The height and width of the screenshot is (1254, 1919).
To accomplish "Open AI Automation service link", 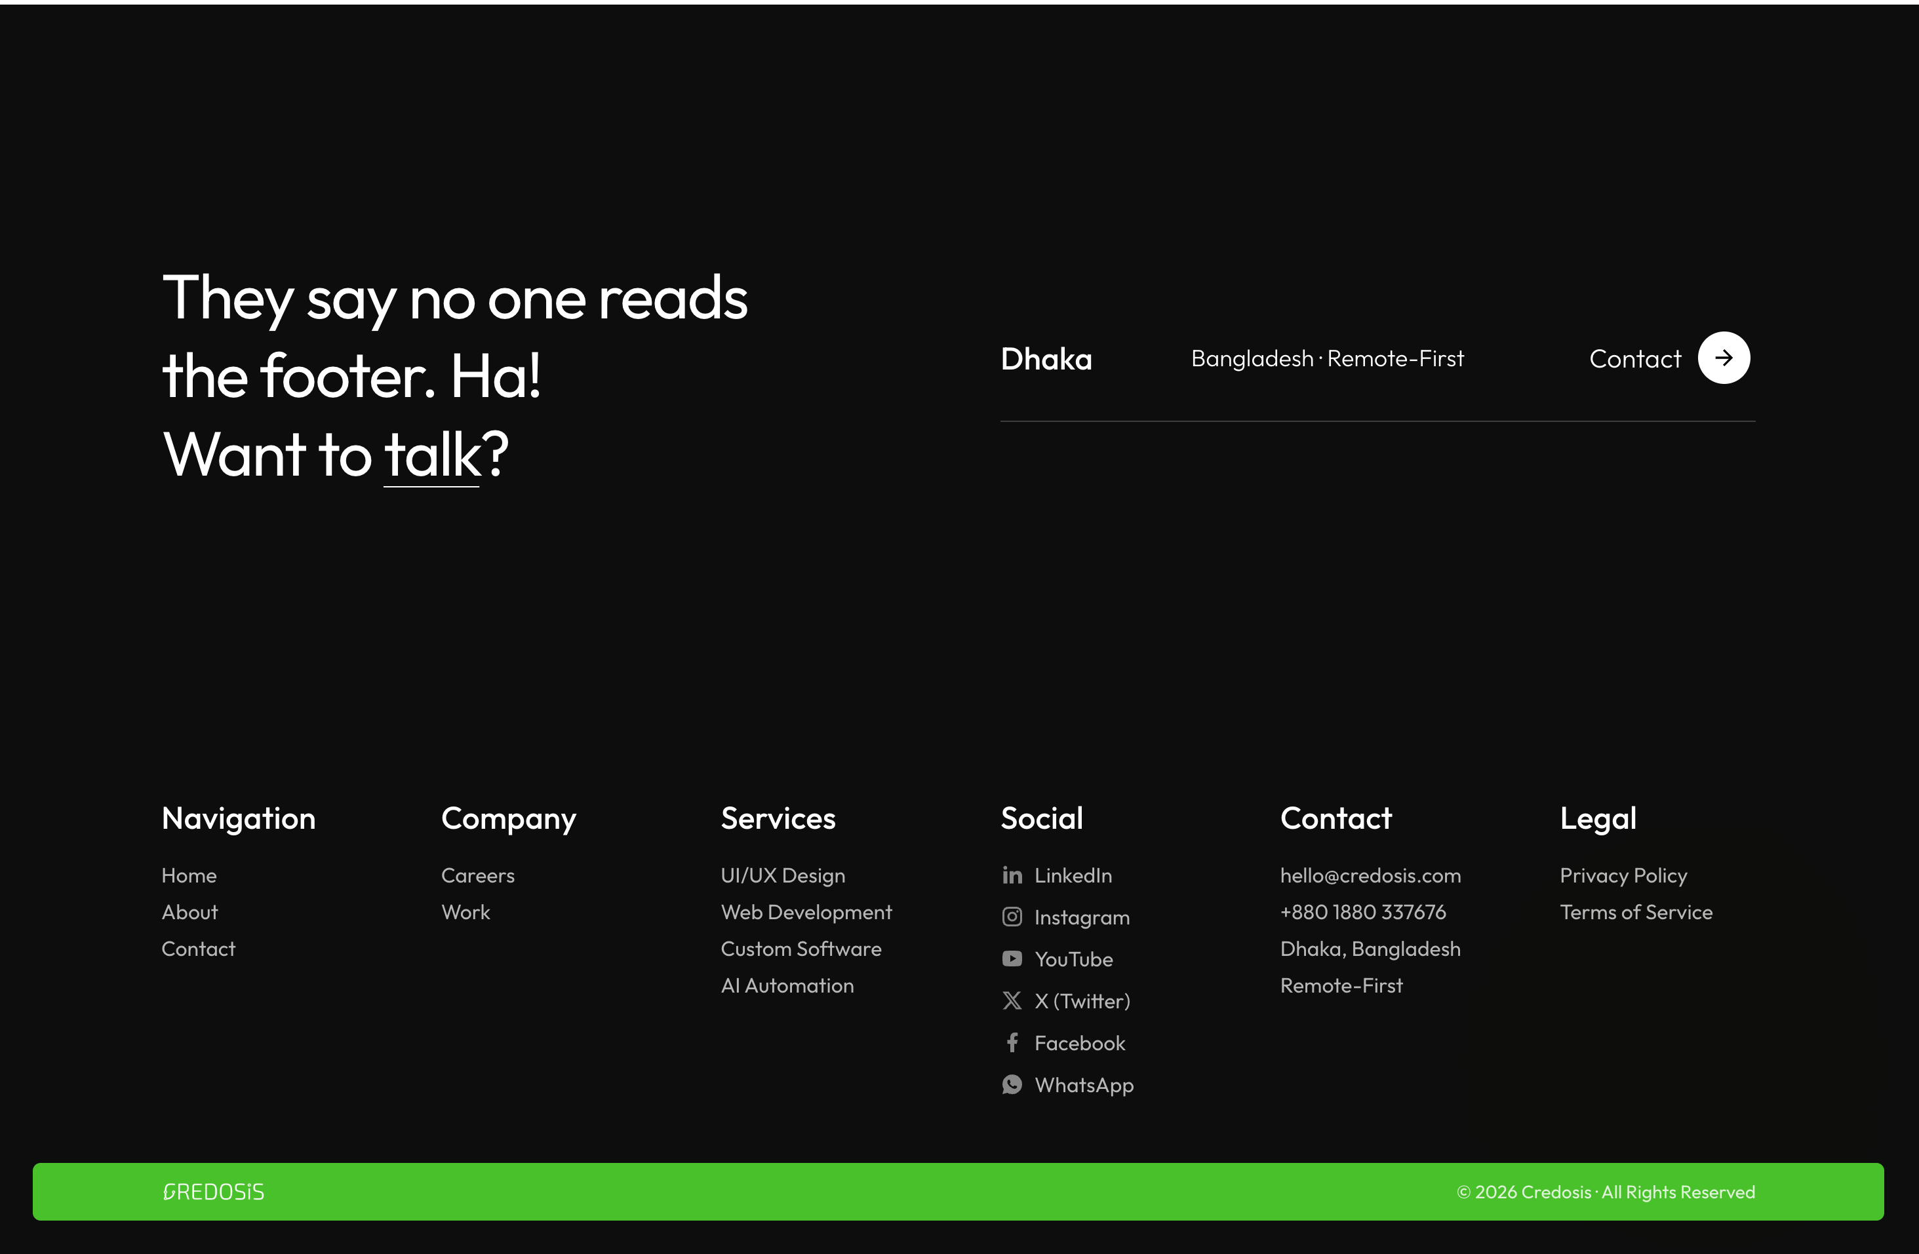I will pyautogui.click(x=787, y=985).
